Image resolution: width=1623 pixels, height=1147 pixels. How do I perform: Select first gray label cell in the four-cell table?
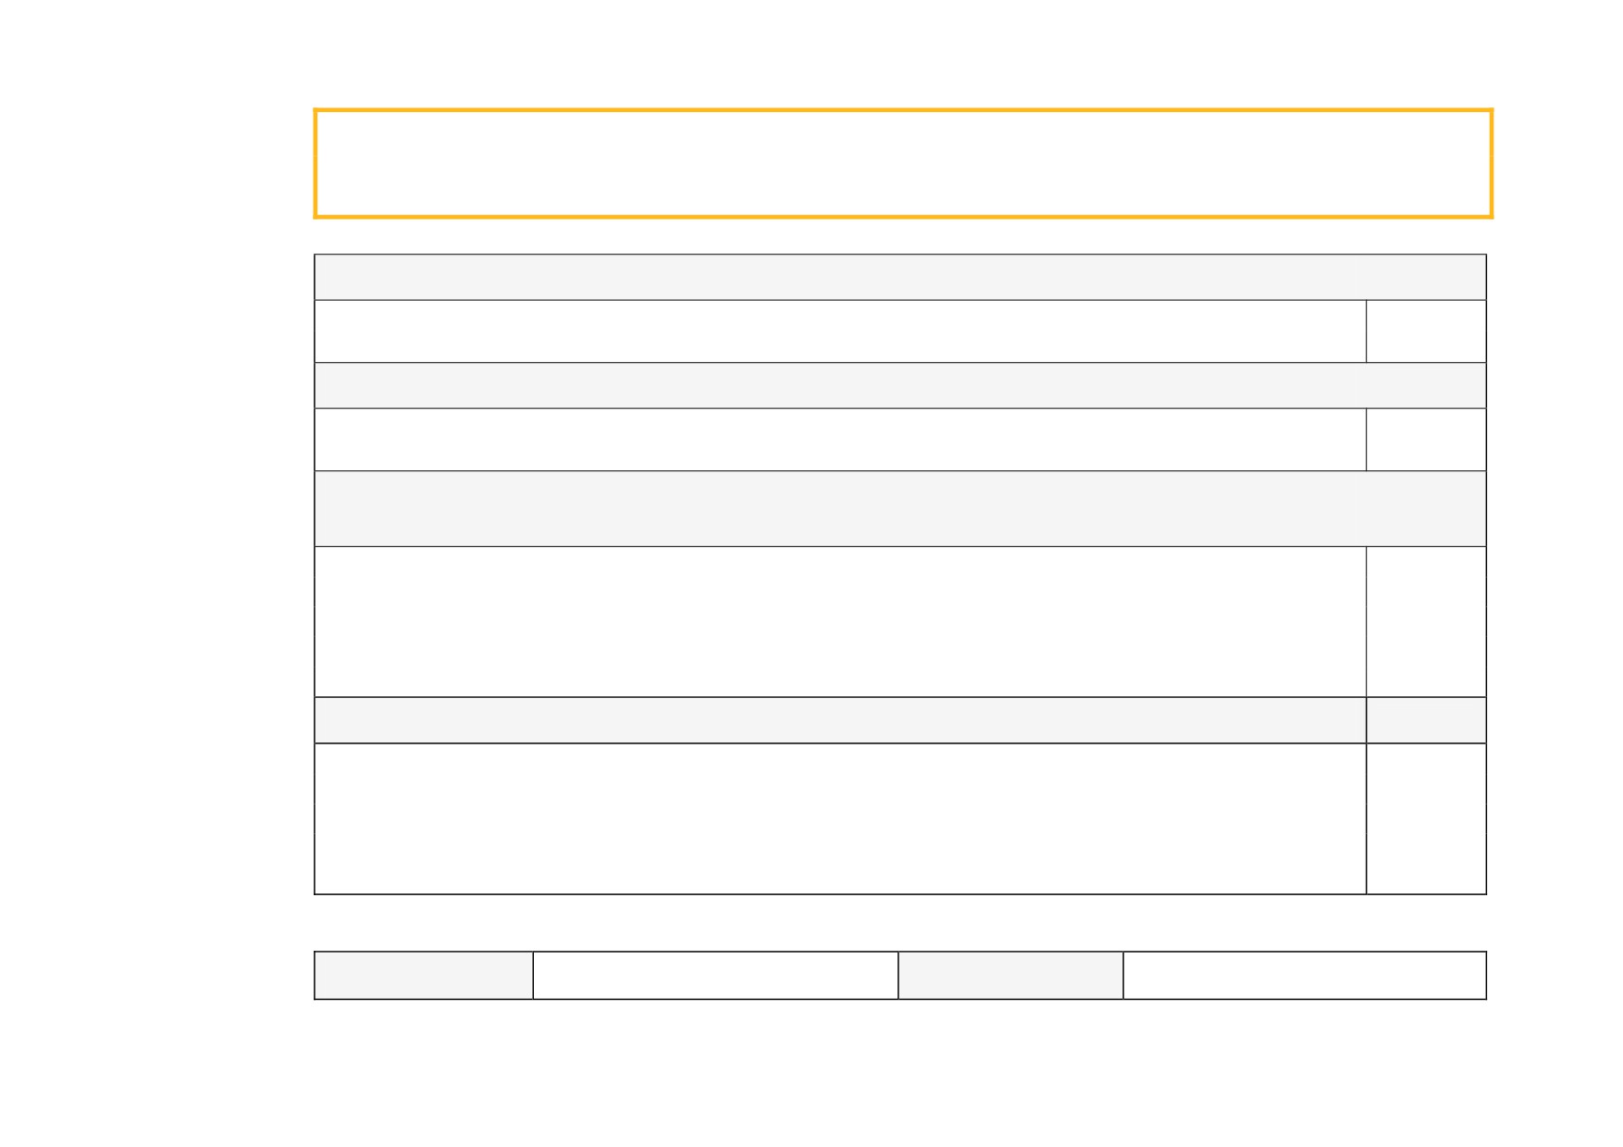click(x=424, y=975)
